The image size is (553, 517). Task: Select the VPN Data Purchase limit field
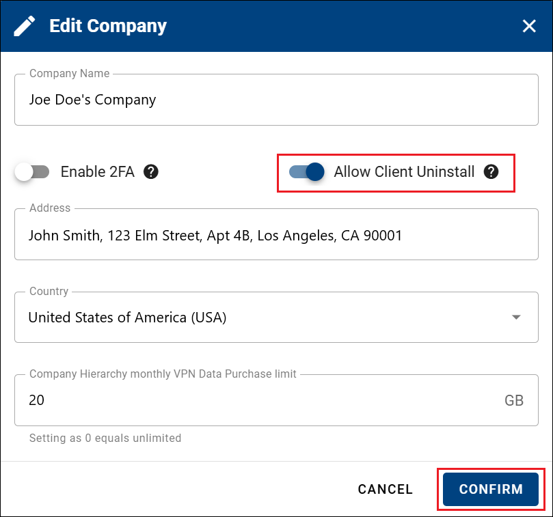[276, 400]
